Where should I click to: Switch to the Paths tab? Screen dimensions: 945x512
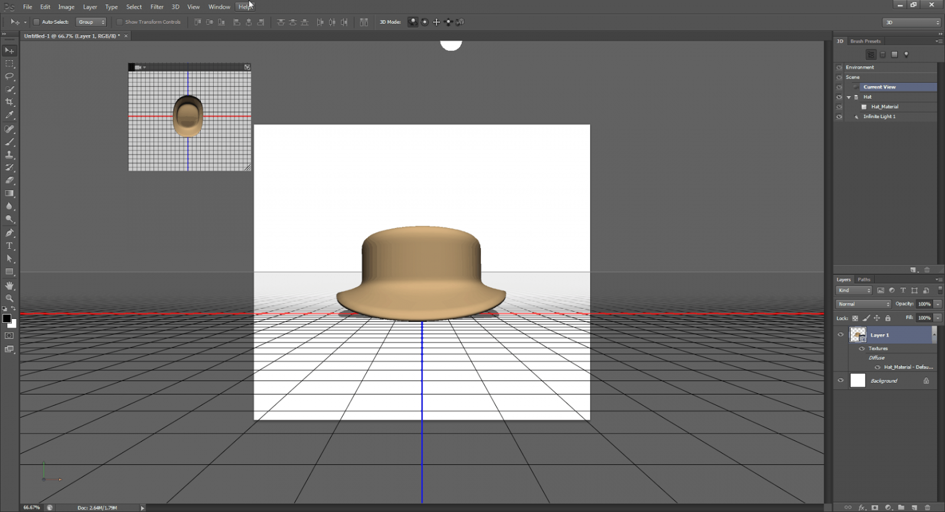point(864,279)
